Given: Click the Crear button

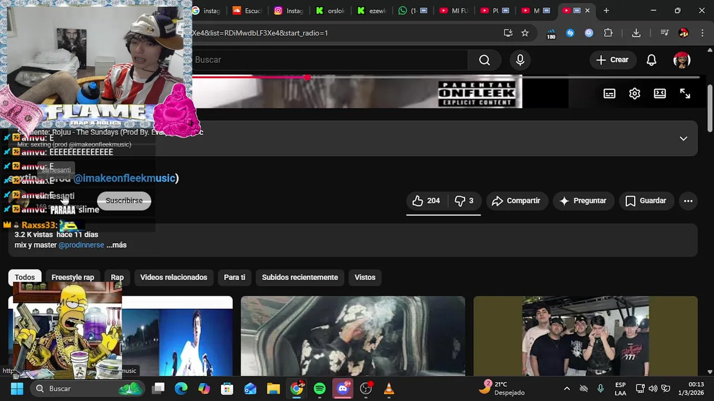Looking at the screenshot, I should (612, 60).
